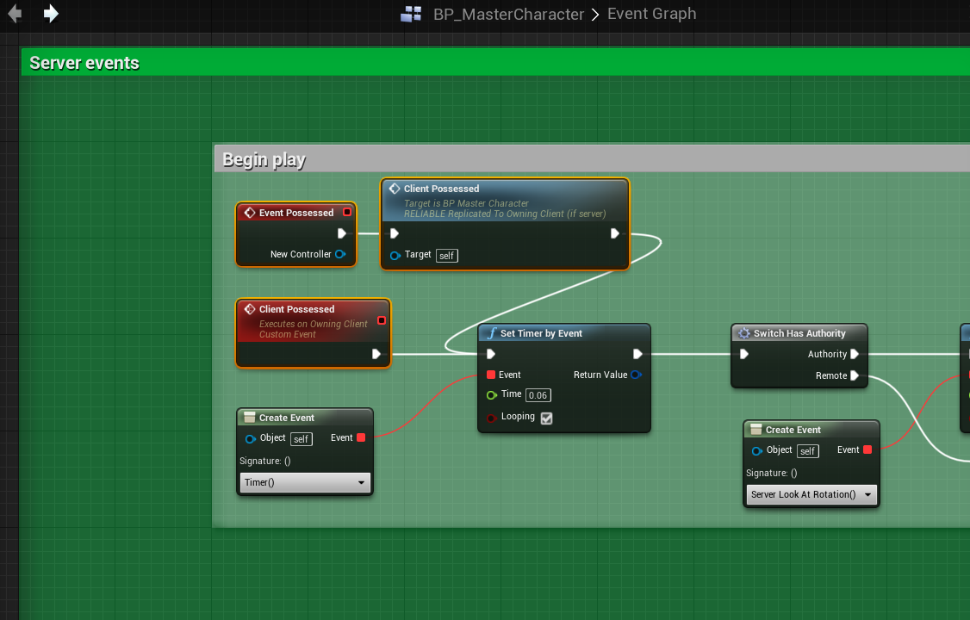Toggle the Looping checkbox
The width and height of the screenshot is (970, 620).
(x=546, y=418)
